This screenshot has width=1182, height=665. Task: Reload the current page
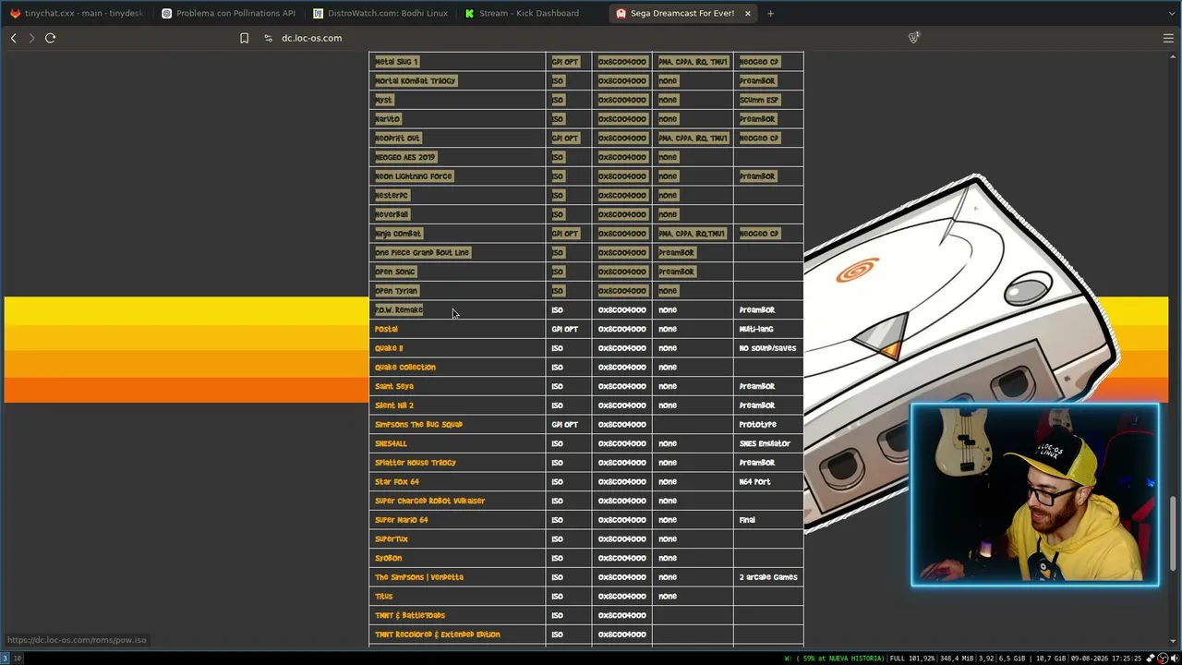(51, 38)
